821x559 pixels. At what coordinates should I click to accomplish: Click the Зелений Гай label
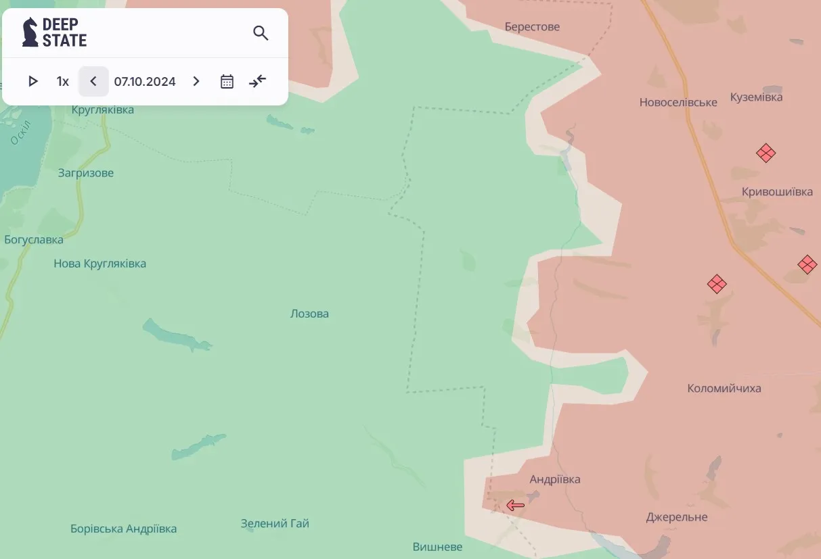(x=275, y=523)
